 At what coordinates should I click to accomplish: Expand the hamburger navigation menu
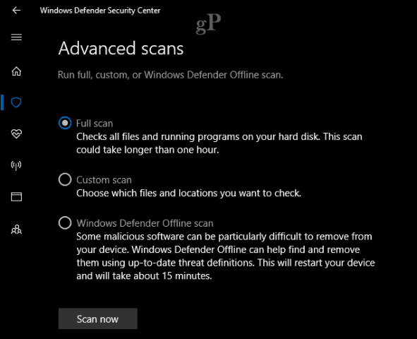pos(16,37)
